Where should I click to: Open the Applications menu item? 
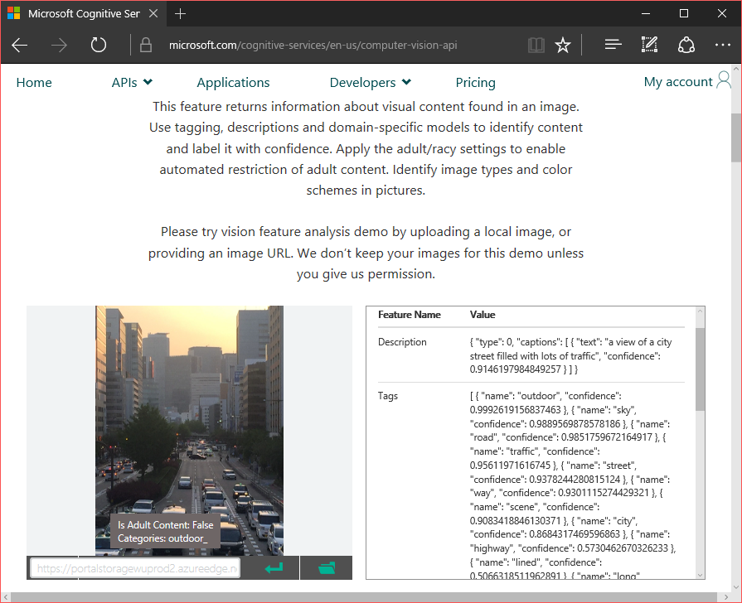tap(233, 82)
